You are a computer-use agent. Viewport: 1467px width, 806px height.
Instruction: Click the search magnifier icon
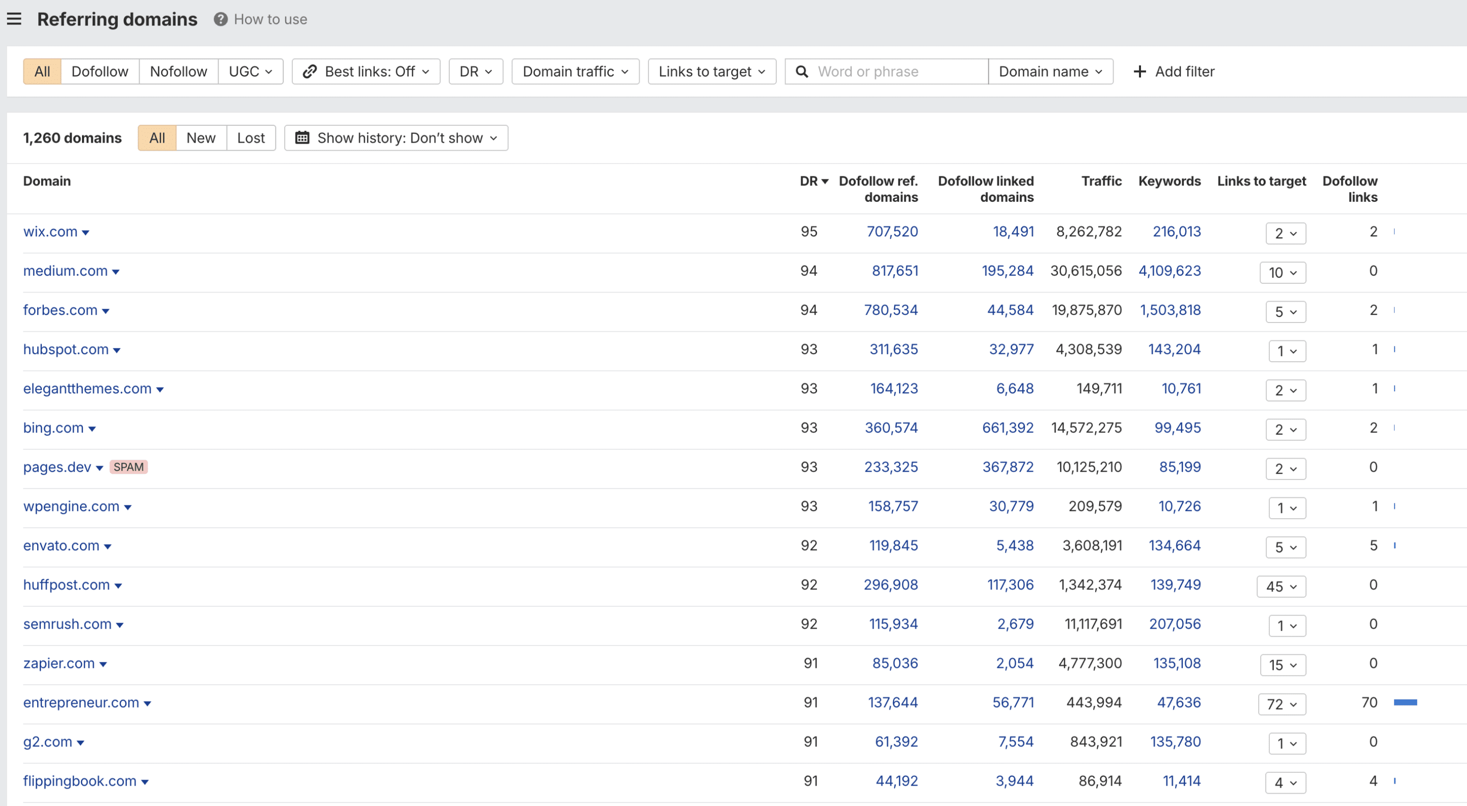pyautogui.click(x=801, y=71)
